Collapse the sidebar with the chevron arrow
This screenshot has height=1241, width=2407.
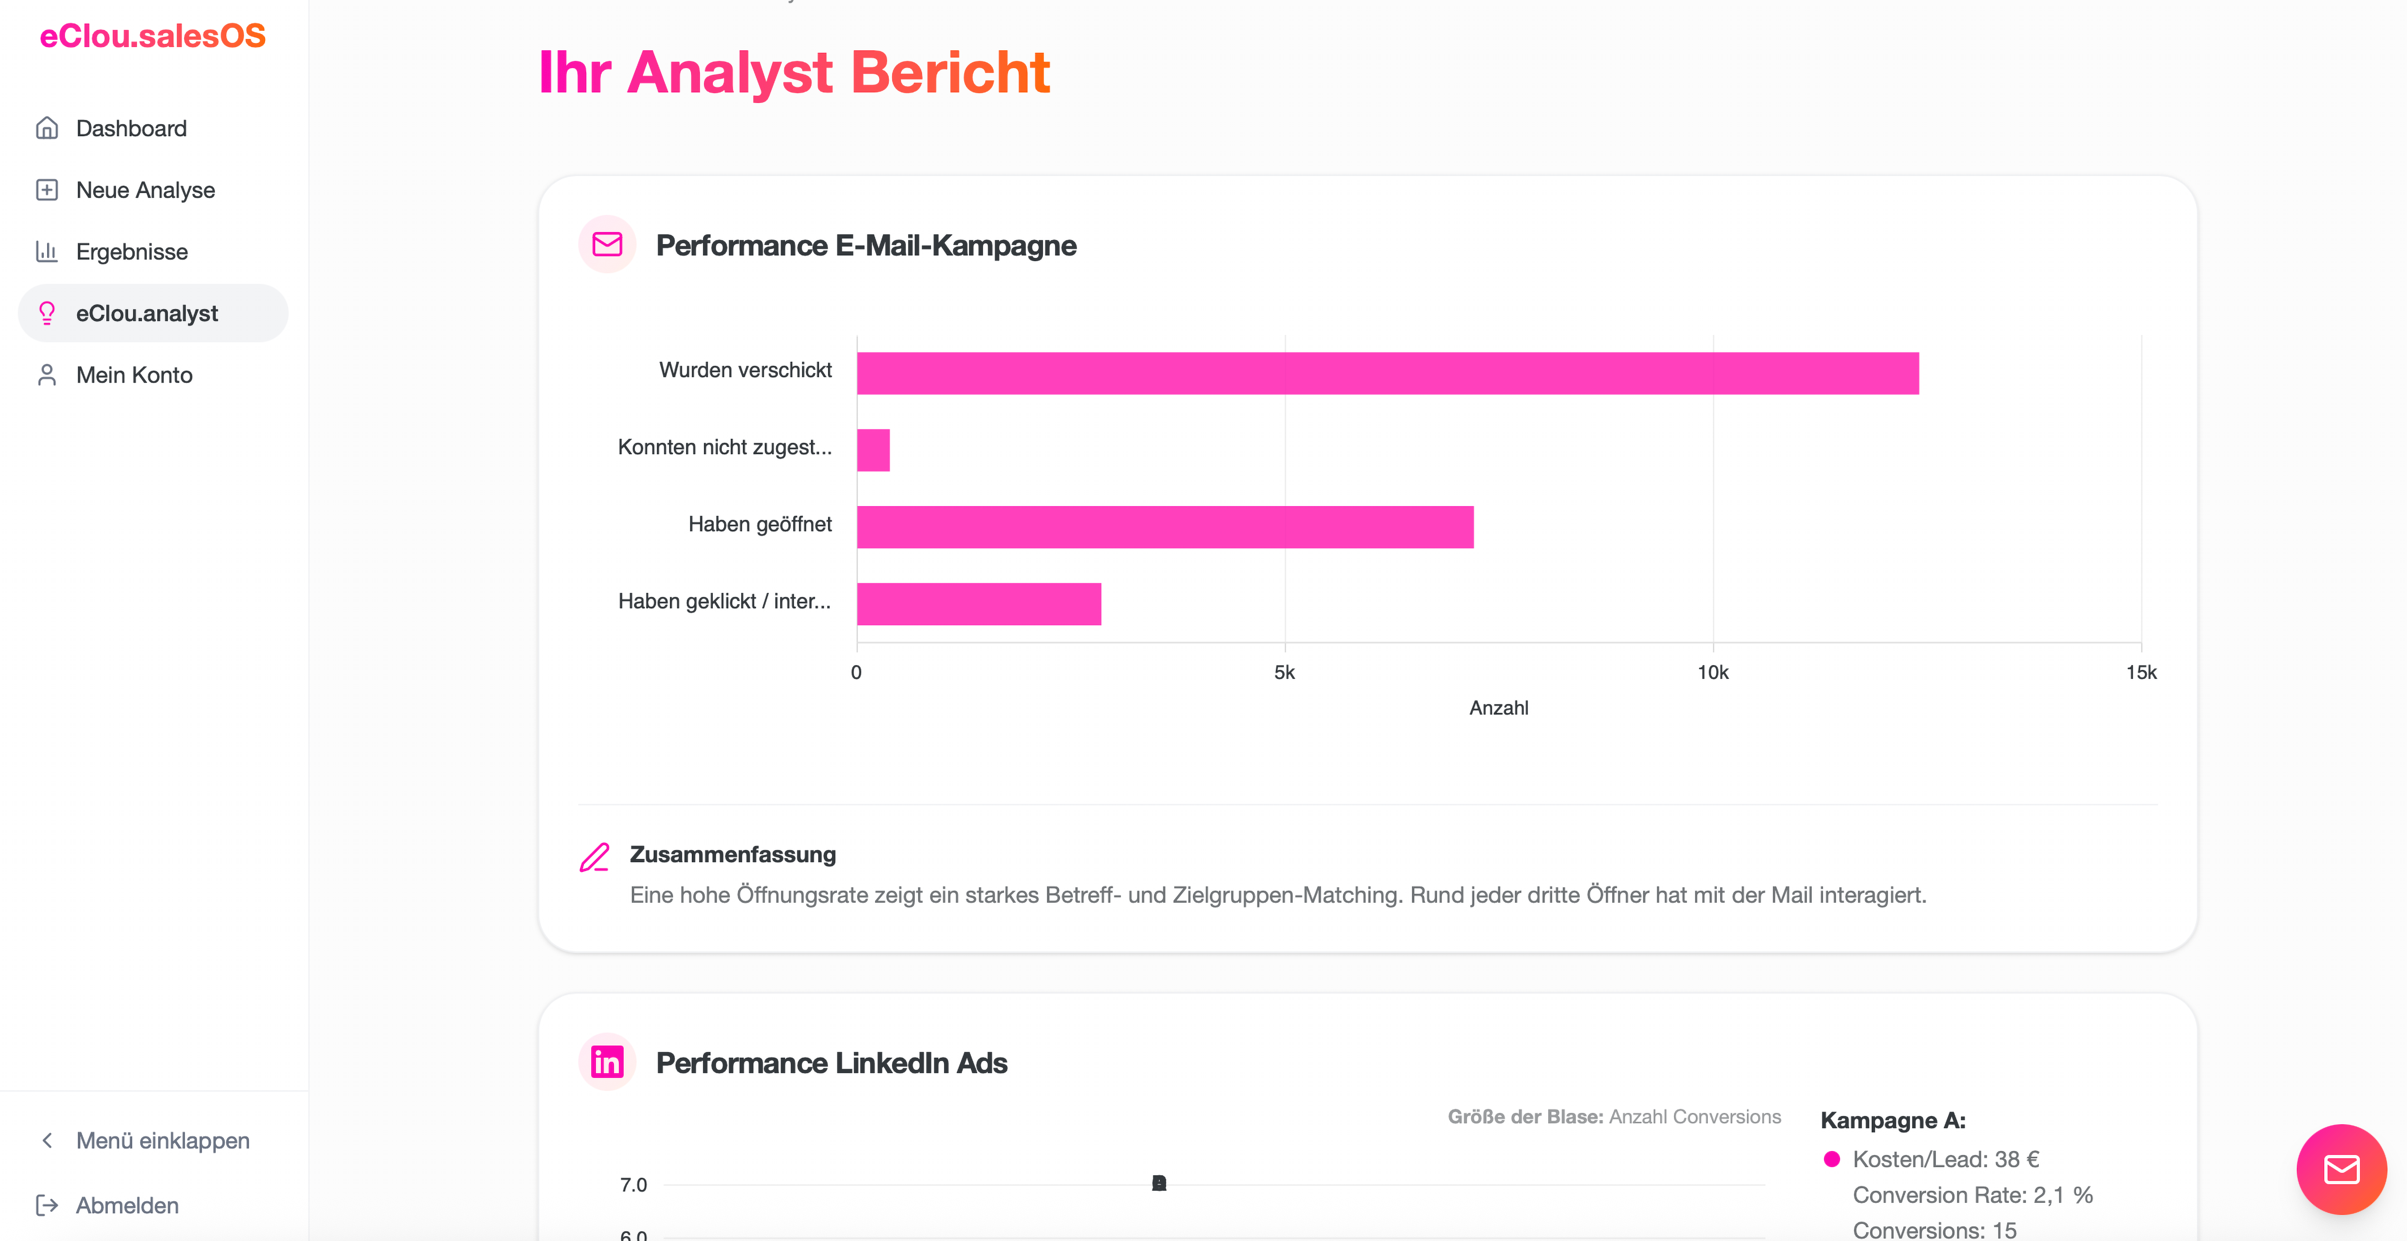tap(47, 1141)
